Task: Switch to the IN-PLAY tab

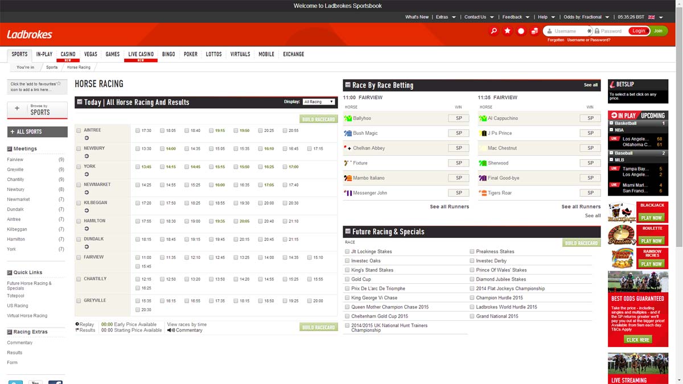Action: click(44, 55)
